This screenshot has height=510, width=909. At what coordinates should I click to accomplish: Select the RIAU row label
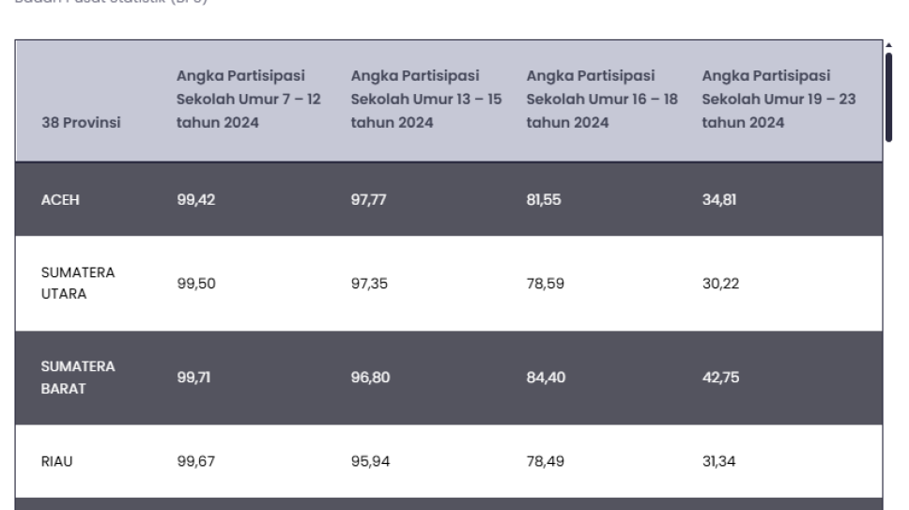[x=56, y=461]
